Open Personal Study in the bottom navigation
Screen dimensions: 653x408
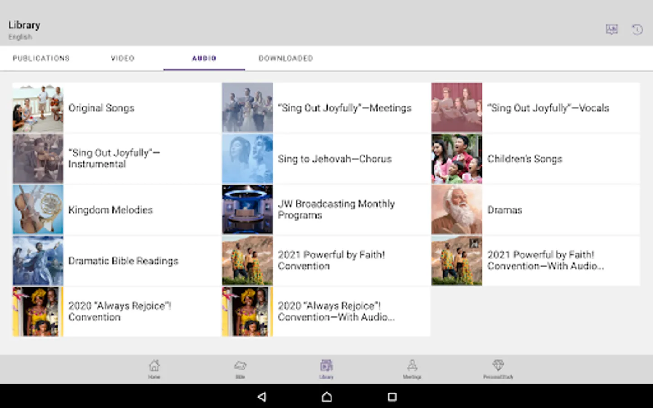[498, 369]
